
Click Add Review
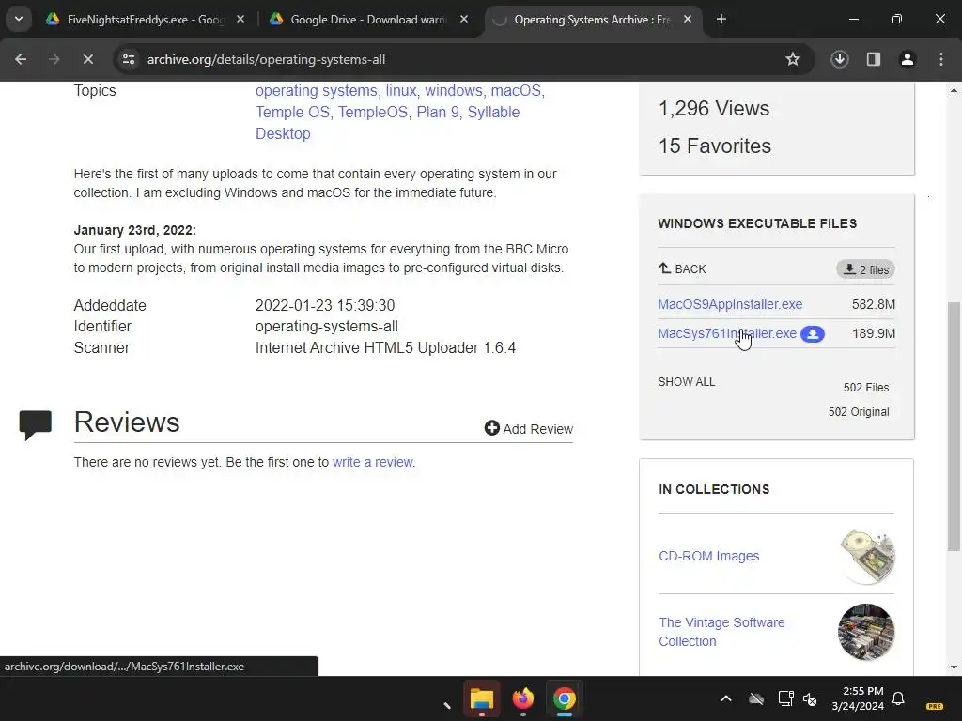click(x=528, y=428)
